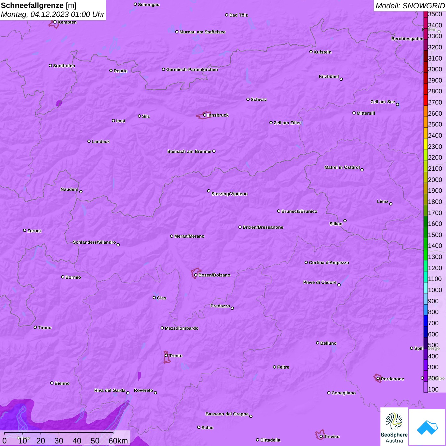Click the Riva del Garda label
Image resolution: width=446 pixels, height=446 pixels.
110,390
